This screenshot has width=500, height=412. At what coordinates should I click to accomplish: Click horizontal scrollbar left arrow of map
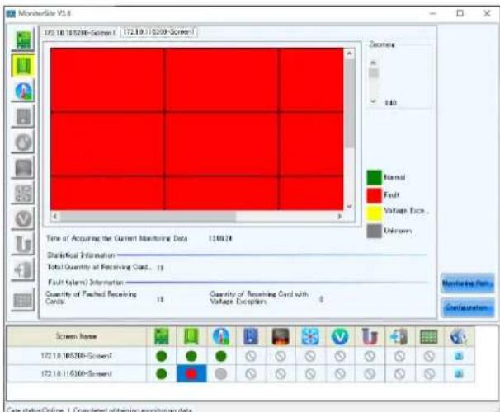coord(54,216)
